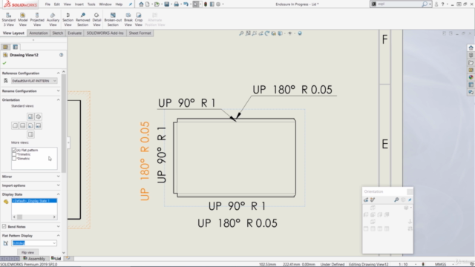The image size is (475, 267).
Task: Expand the Import options section
Action: click(58, 185)
